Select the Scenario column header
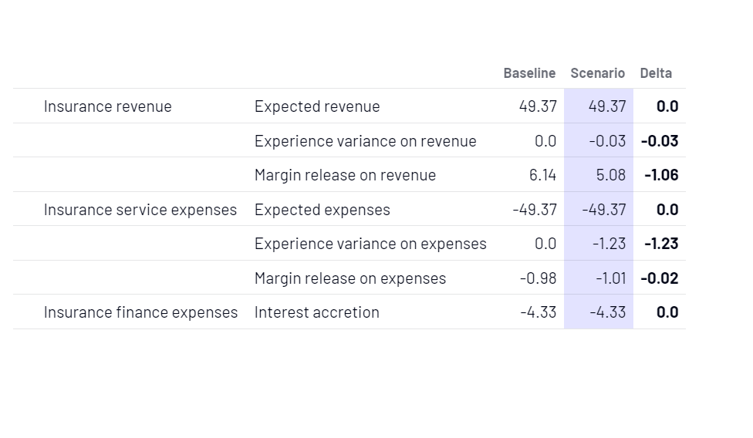This screenshot has height=438, width=753. pyautogui.click(x=597, y=73)
